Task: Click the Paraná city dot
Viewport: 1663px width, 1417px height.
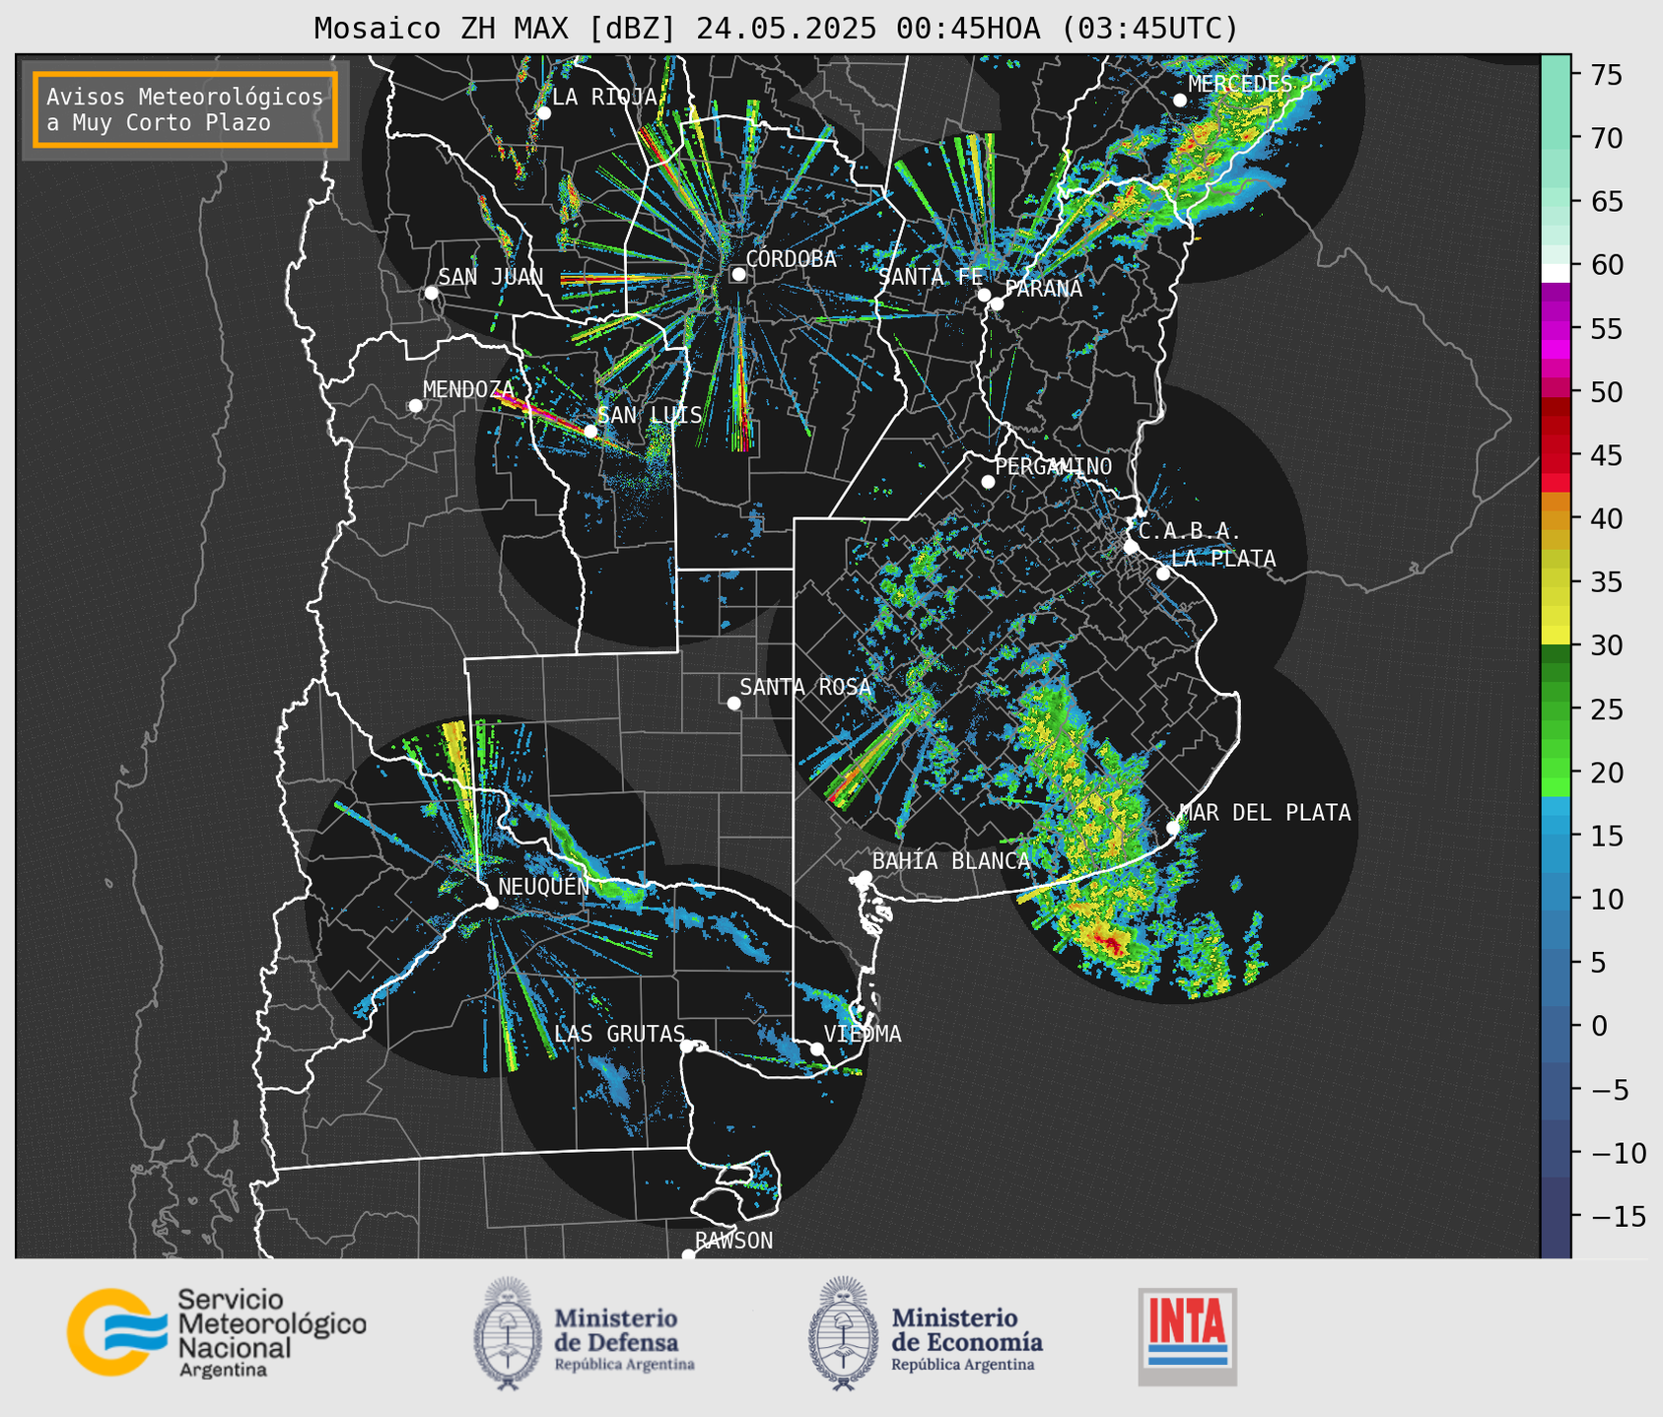Action: [997, 304]
